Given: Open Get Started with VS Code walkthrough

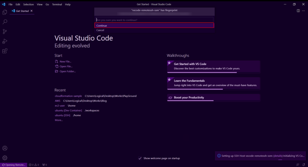Looking at the screenshot, I should 214,66.
